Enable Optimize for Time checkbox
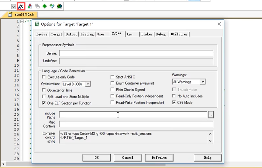The width and height of the screenshot is (262, 168). pos(44,90)
